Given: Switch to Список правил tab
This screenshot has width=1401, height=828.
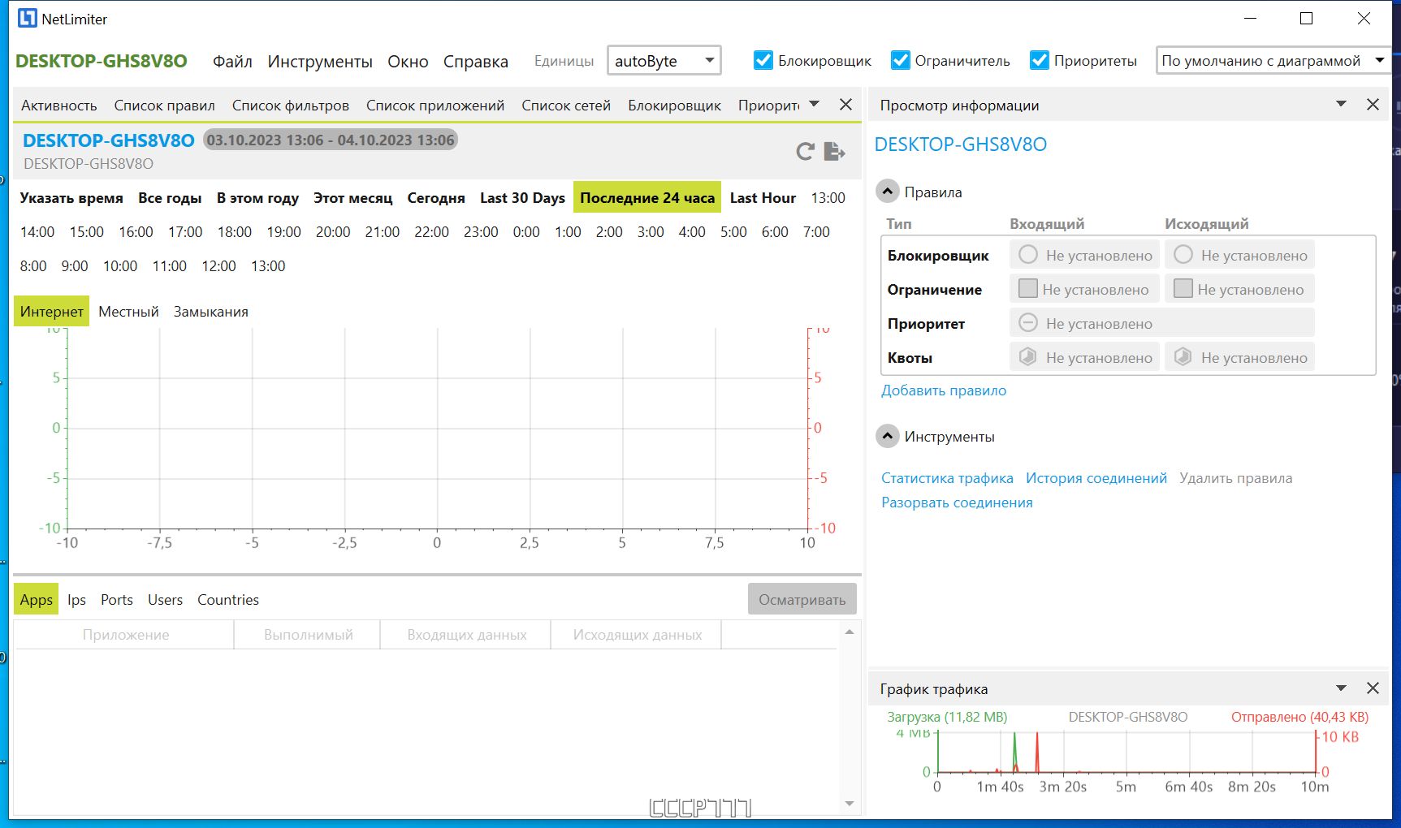Looking at the screenshot, I should coord(164,106).
